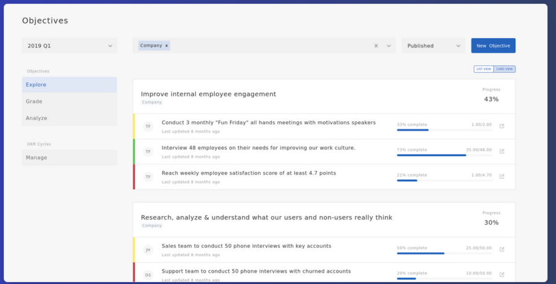556x284 pixels.
Task: Click the JH owner avatar
Action: click(x=148, y=250)
